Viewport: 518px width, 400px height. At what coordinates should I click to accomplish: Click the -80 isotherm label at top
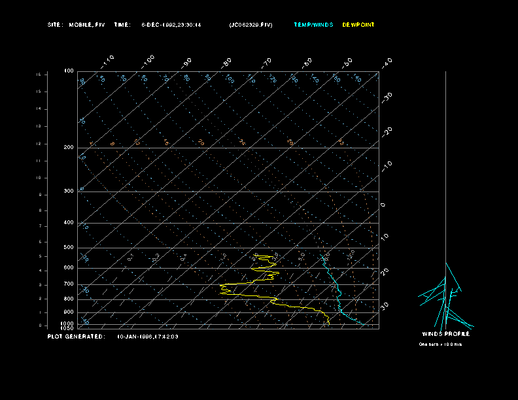(226, 63)
